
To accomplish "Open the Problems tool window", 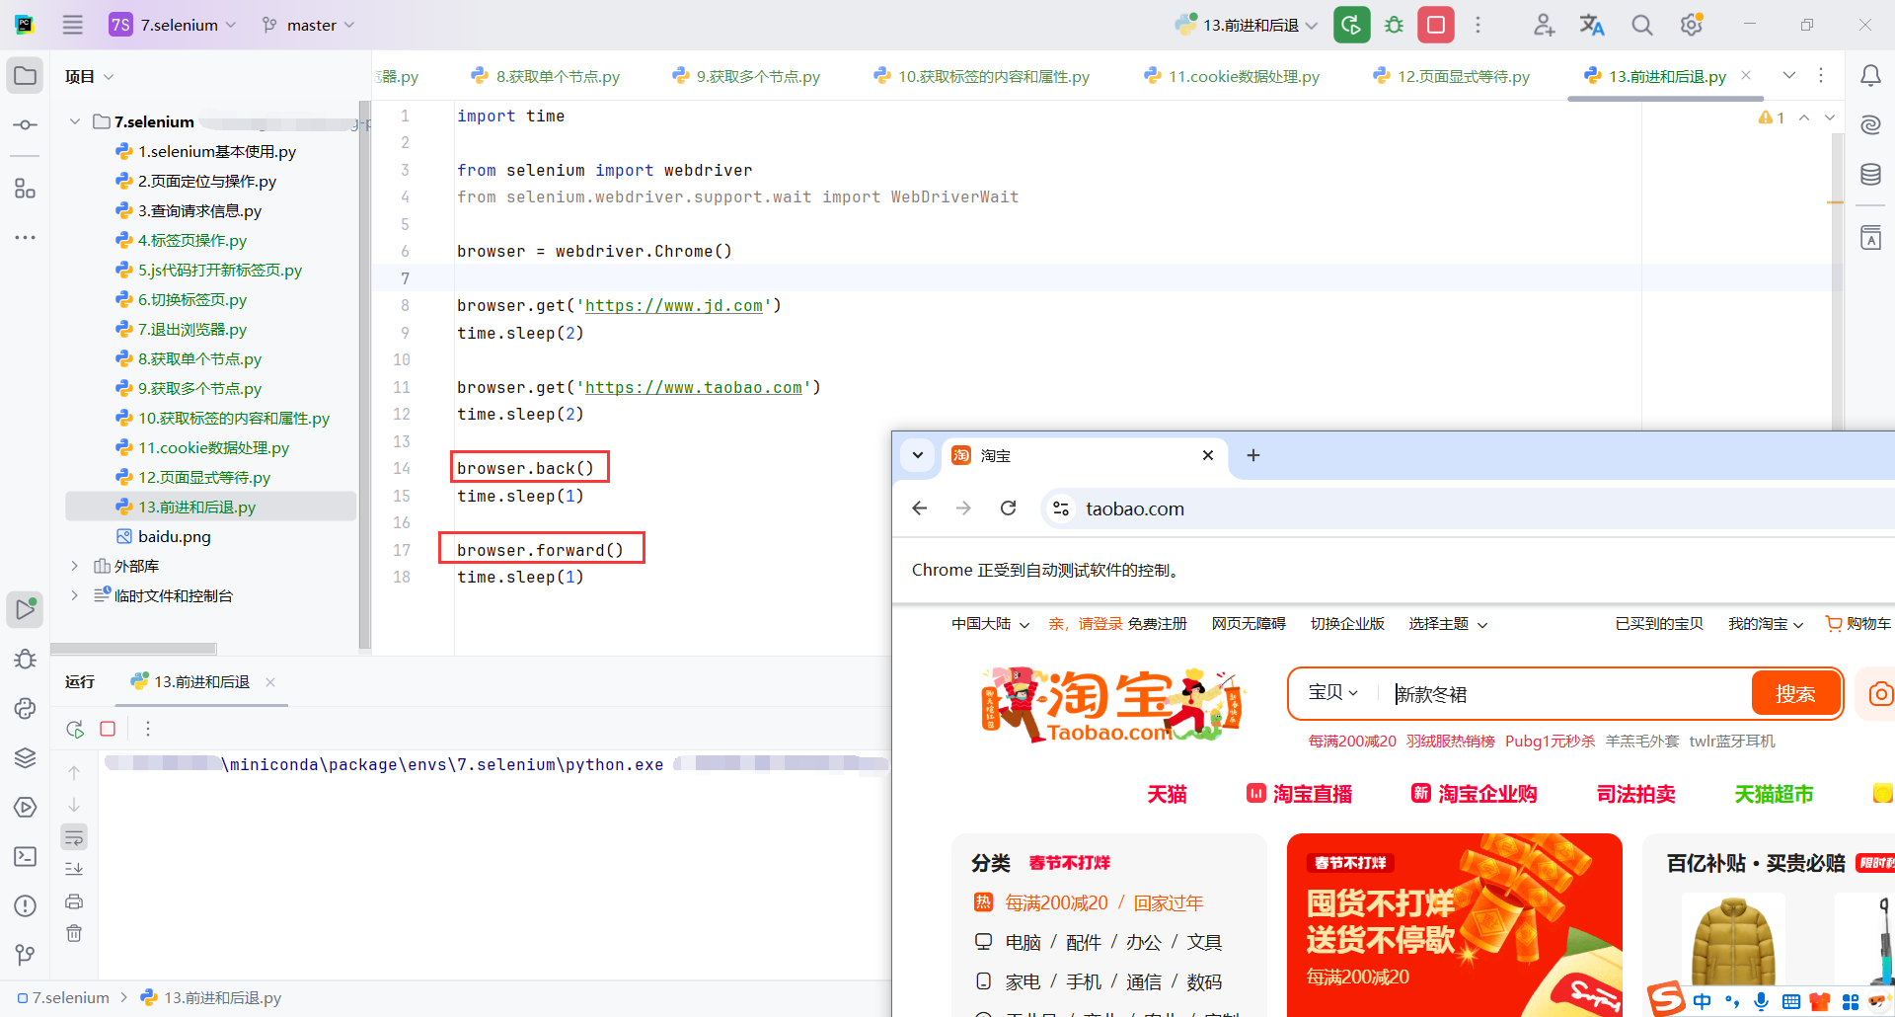I will coord(26,905).
